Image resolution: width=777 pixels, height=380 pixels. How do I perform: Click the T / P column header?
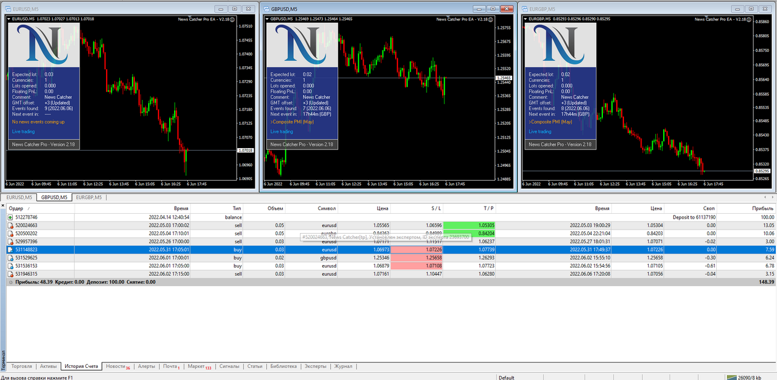tap(469, 208)
